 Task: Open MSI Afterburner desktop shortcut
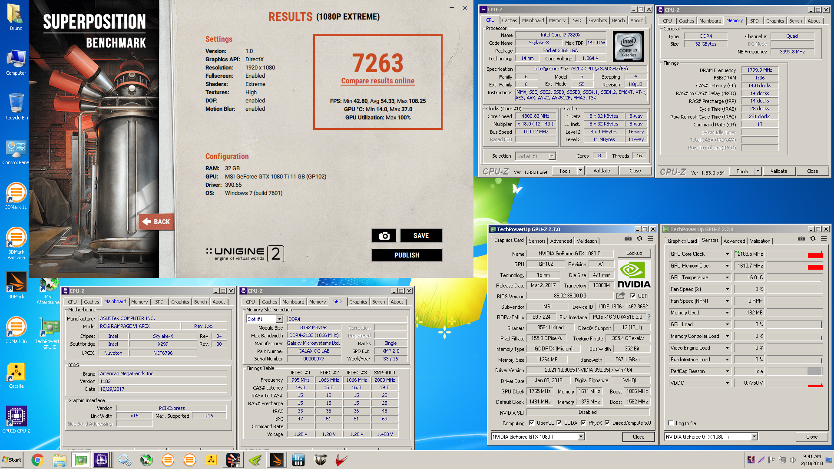(x=48, y=291)
